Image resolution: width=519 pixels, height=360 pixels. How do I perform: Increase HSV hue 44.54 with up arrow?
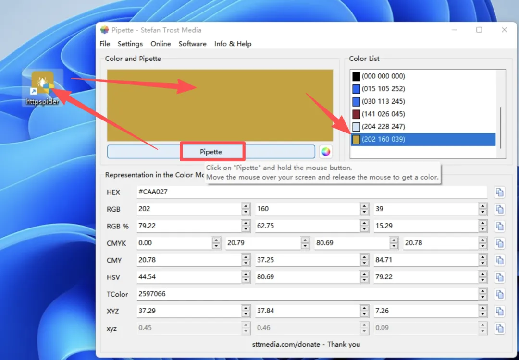pos(246,274)
